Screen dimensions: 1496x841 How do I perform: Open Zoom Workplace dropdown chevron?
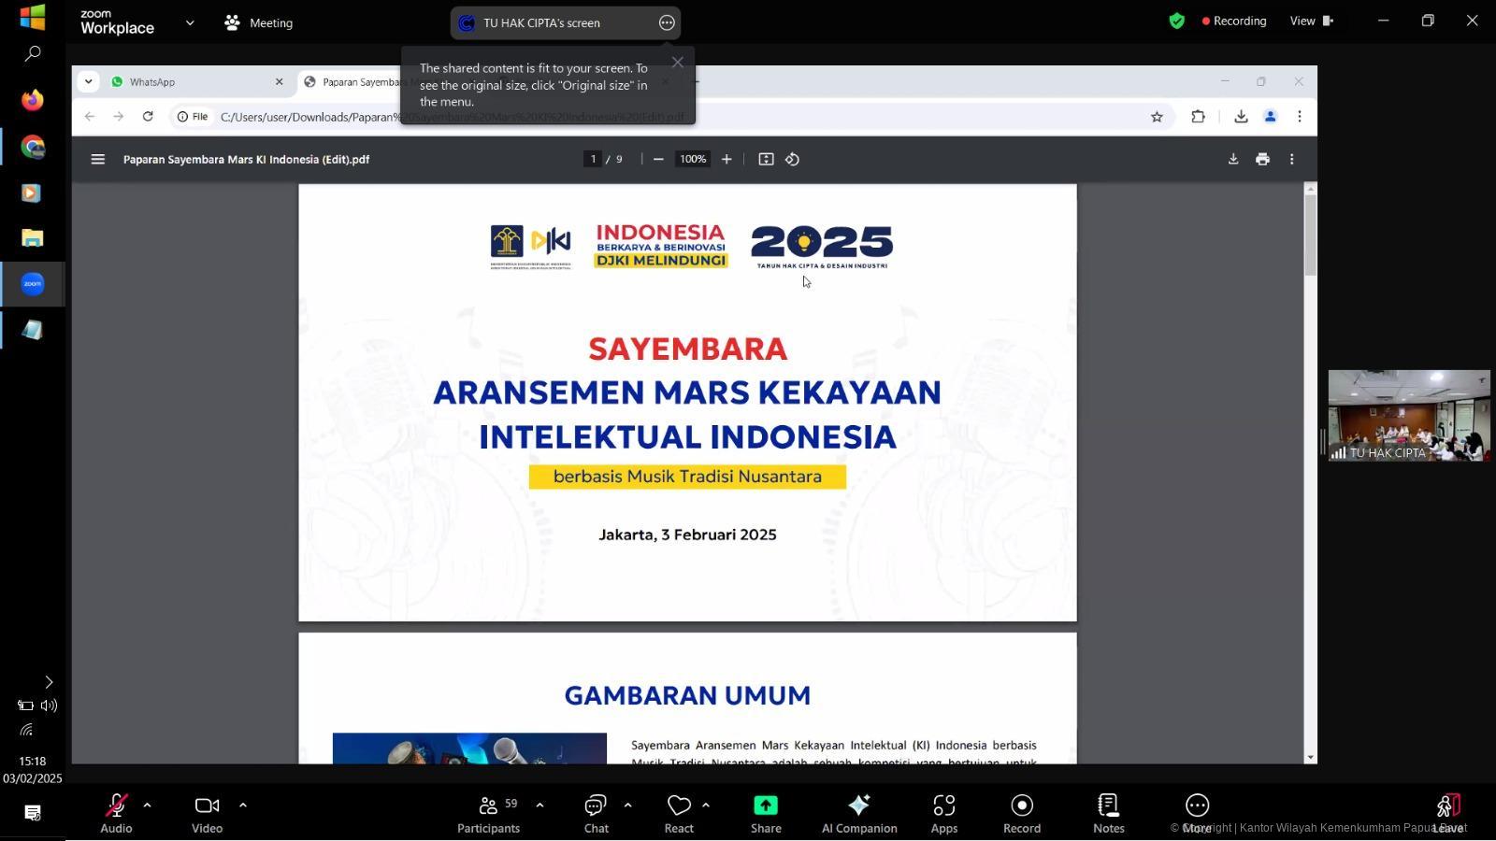click(190, 22)
